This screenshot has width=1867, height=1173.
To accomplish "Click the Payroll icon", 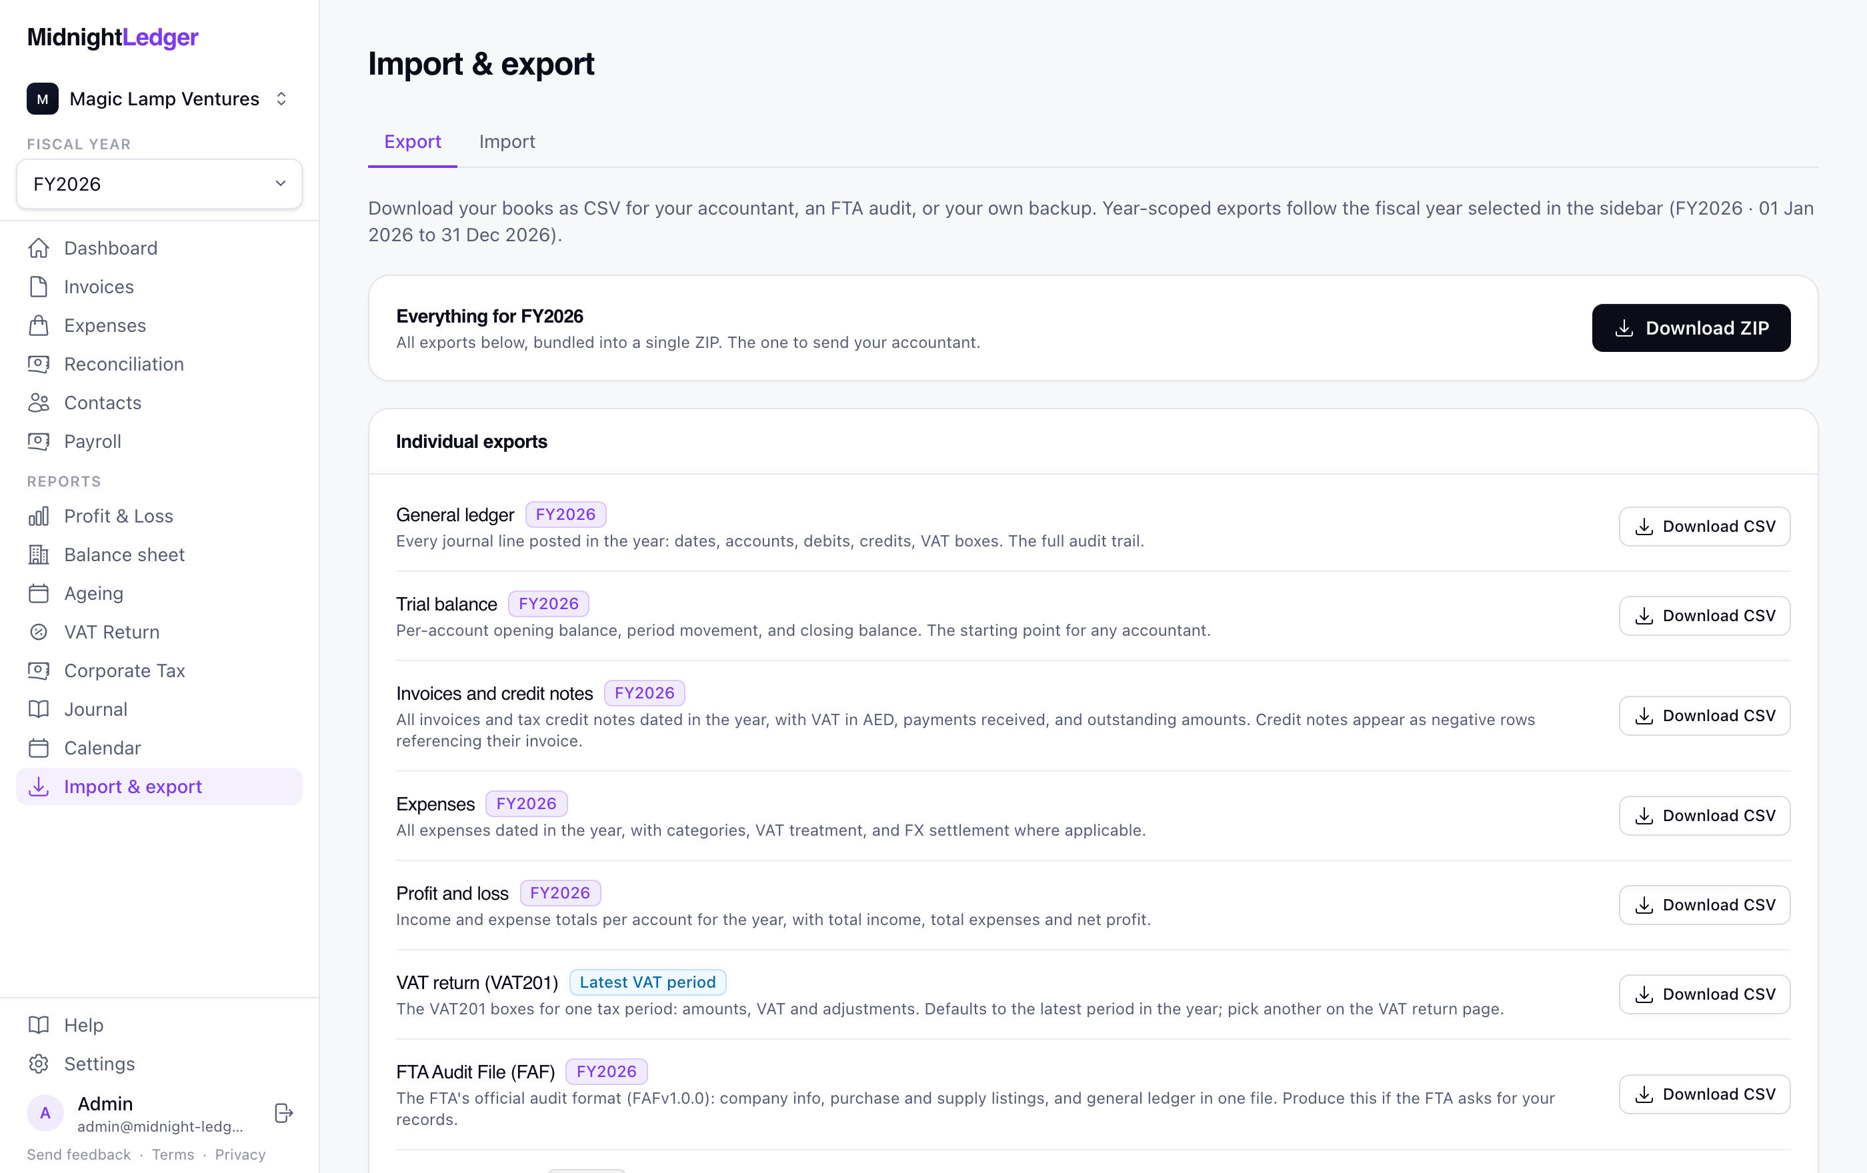I will pos(39,442).
